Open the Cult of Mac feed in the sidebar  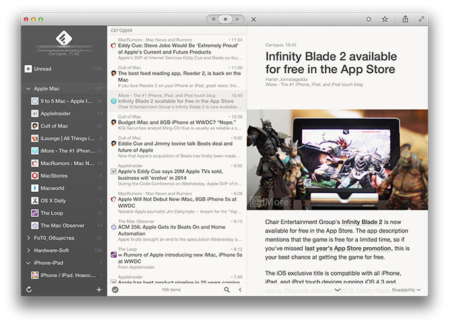click(64, 126)
